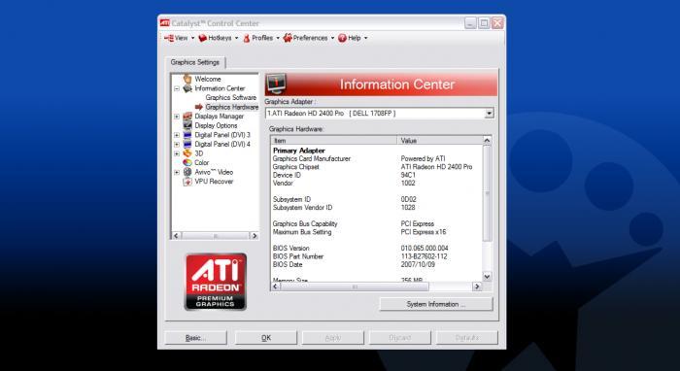This screenshot has height=371, width=680.
Task: Expand the Digital Panel (DVI) 4 node
Action: [x=177, y=145]
